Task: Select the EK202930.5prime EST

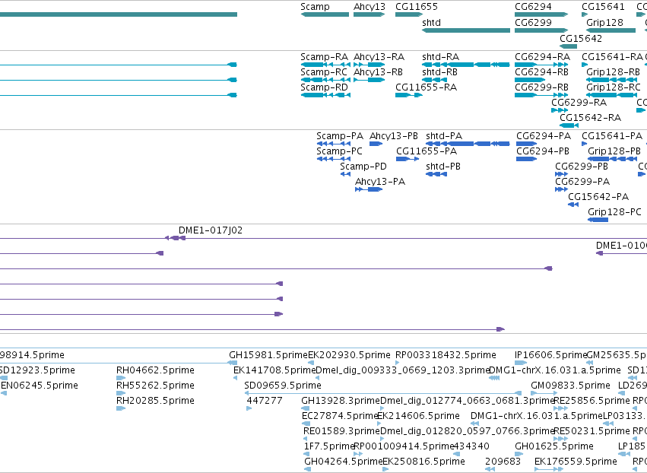Action: coord(311,363)
